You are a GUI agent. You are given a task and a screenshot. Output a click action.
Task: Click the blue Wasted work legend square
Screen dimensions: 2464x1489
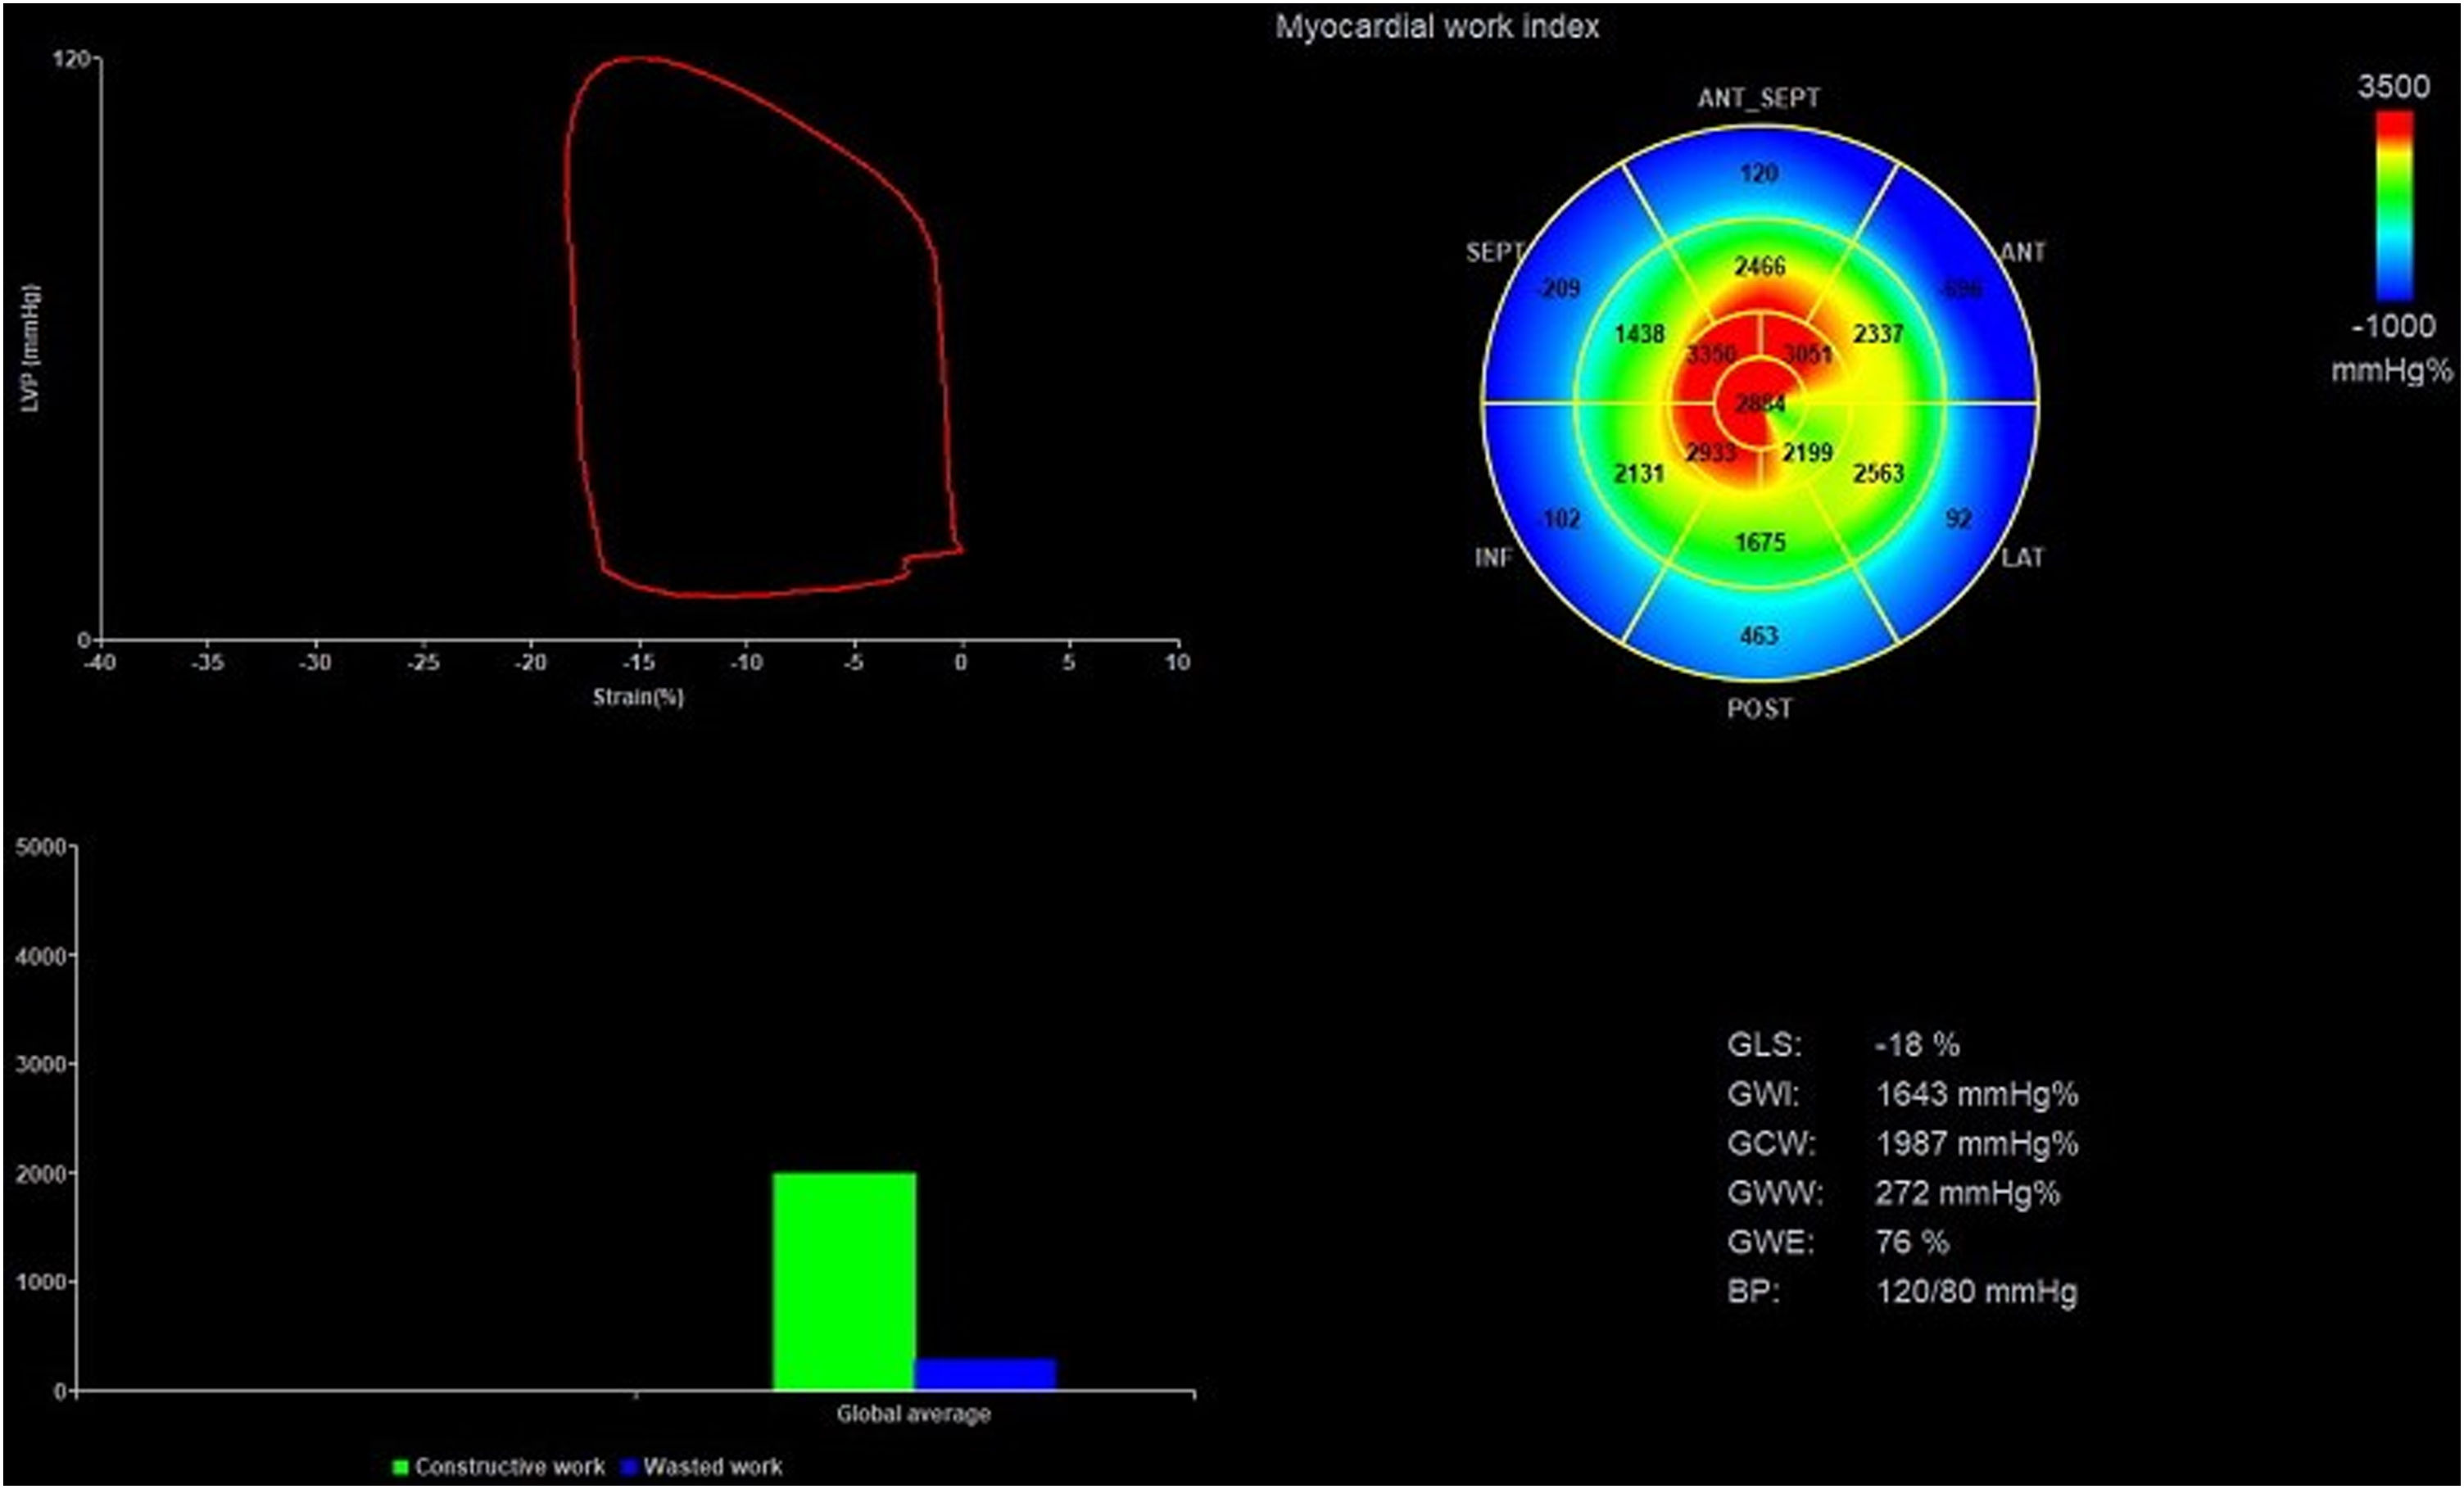[629, 1467]
